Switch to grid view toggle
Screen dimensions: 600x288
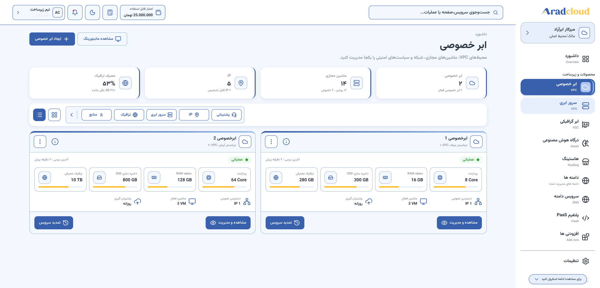coord(54,115)
